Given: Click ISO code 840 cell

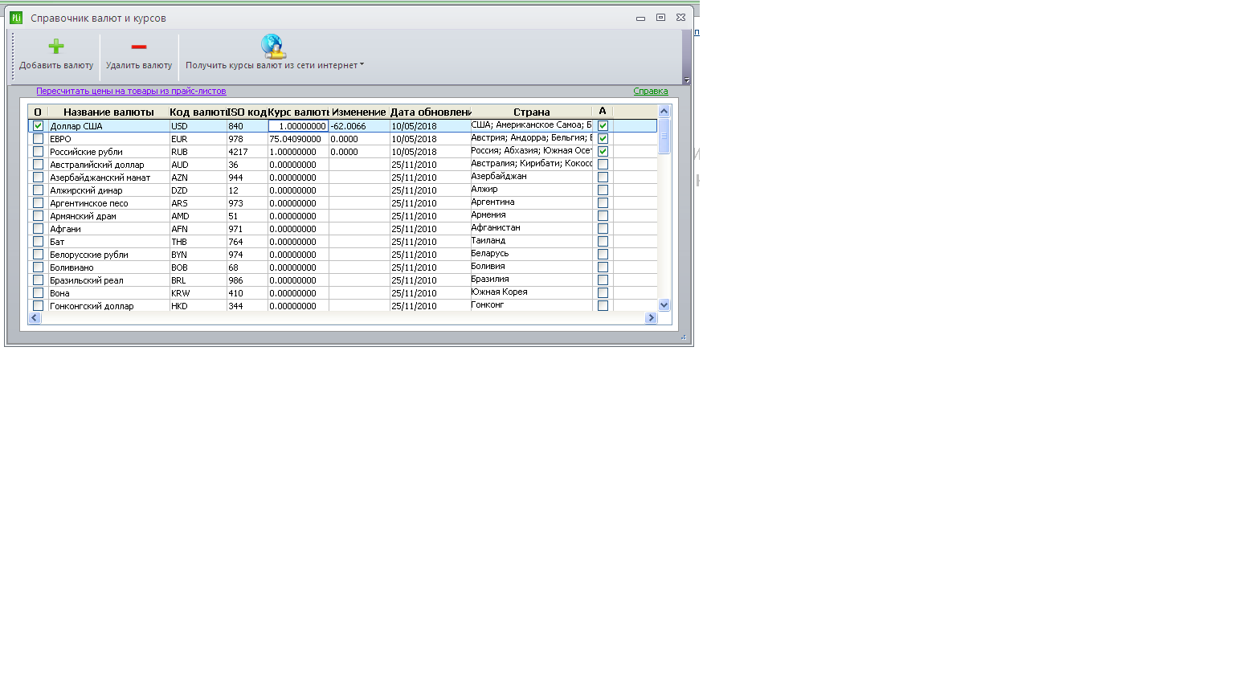Looking at the screenshot, I should point(247,126).
